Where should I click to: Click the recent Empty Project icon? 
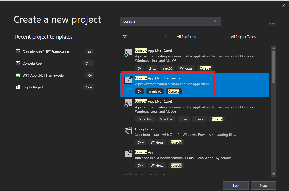pos(18,87)
